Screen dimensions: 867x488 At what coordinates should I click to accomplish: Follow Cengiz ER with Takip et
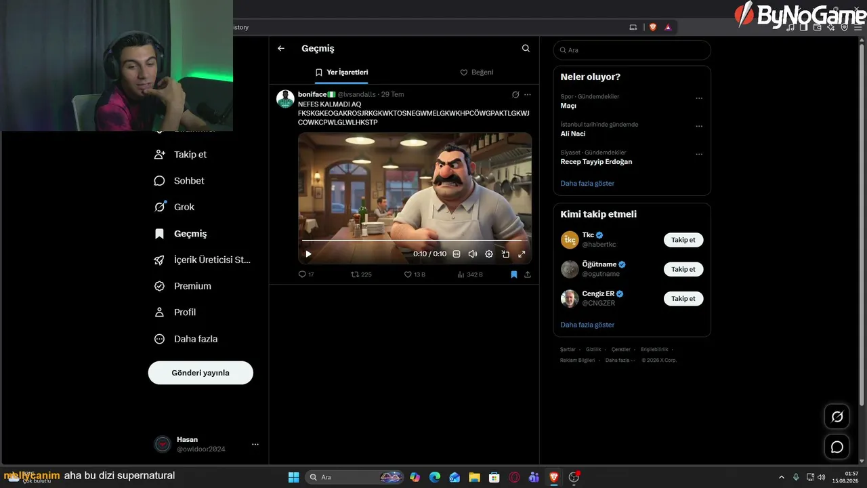(683, 298)
